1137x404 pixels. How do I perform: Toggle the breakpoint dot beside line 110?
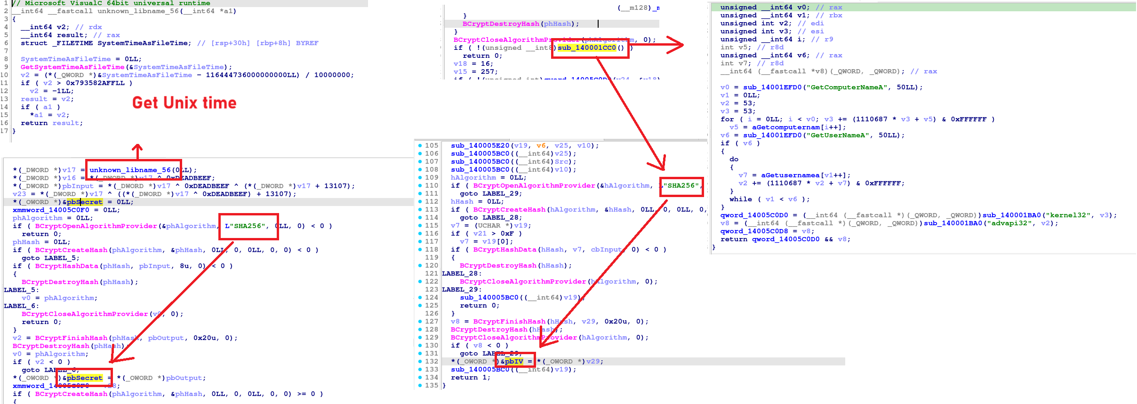420,186
